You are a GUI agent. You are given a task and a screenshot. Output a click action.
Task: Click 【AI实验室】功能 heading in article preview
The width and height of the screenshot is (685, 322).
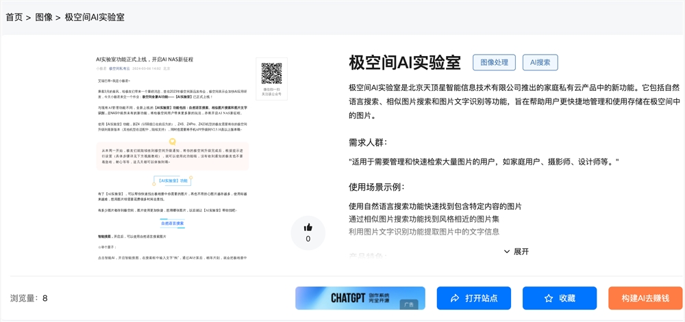point(173,180)
